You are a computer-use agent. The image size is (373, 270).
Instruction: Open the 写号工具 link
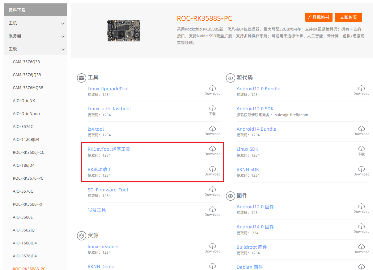tap(97, 210)
